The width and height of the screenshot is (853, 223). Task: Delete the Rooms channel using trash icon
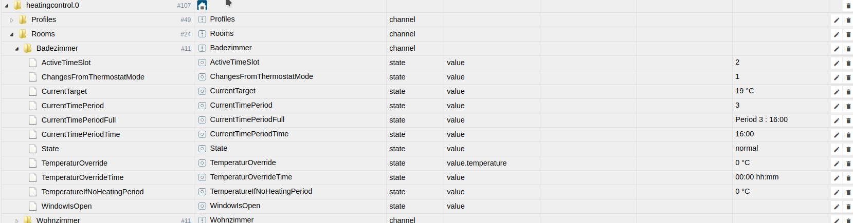pyautogui.click(x=848, y=34)
